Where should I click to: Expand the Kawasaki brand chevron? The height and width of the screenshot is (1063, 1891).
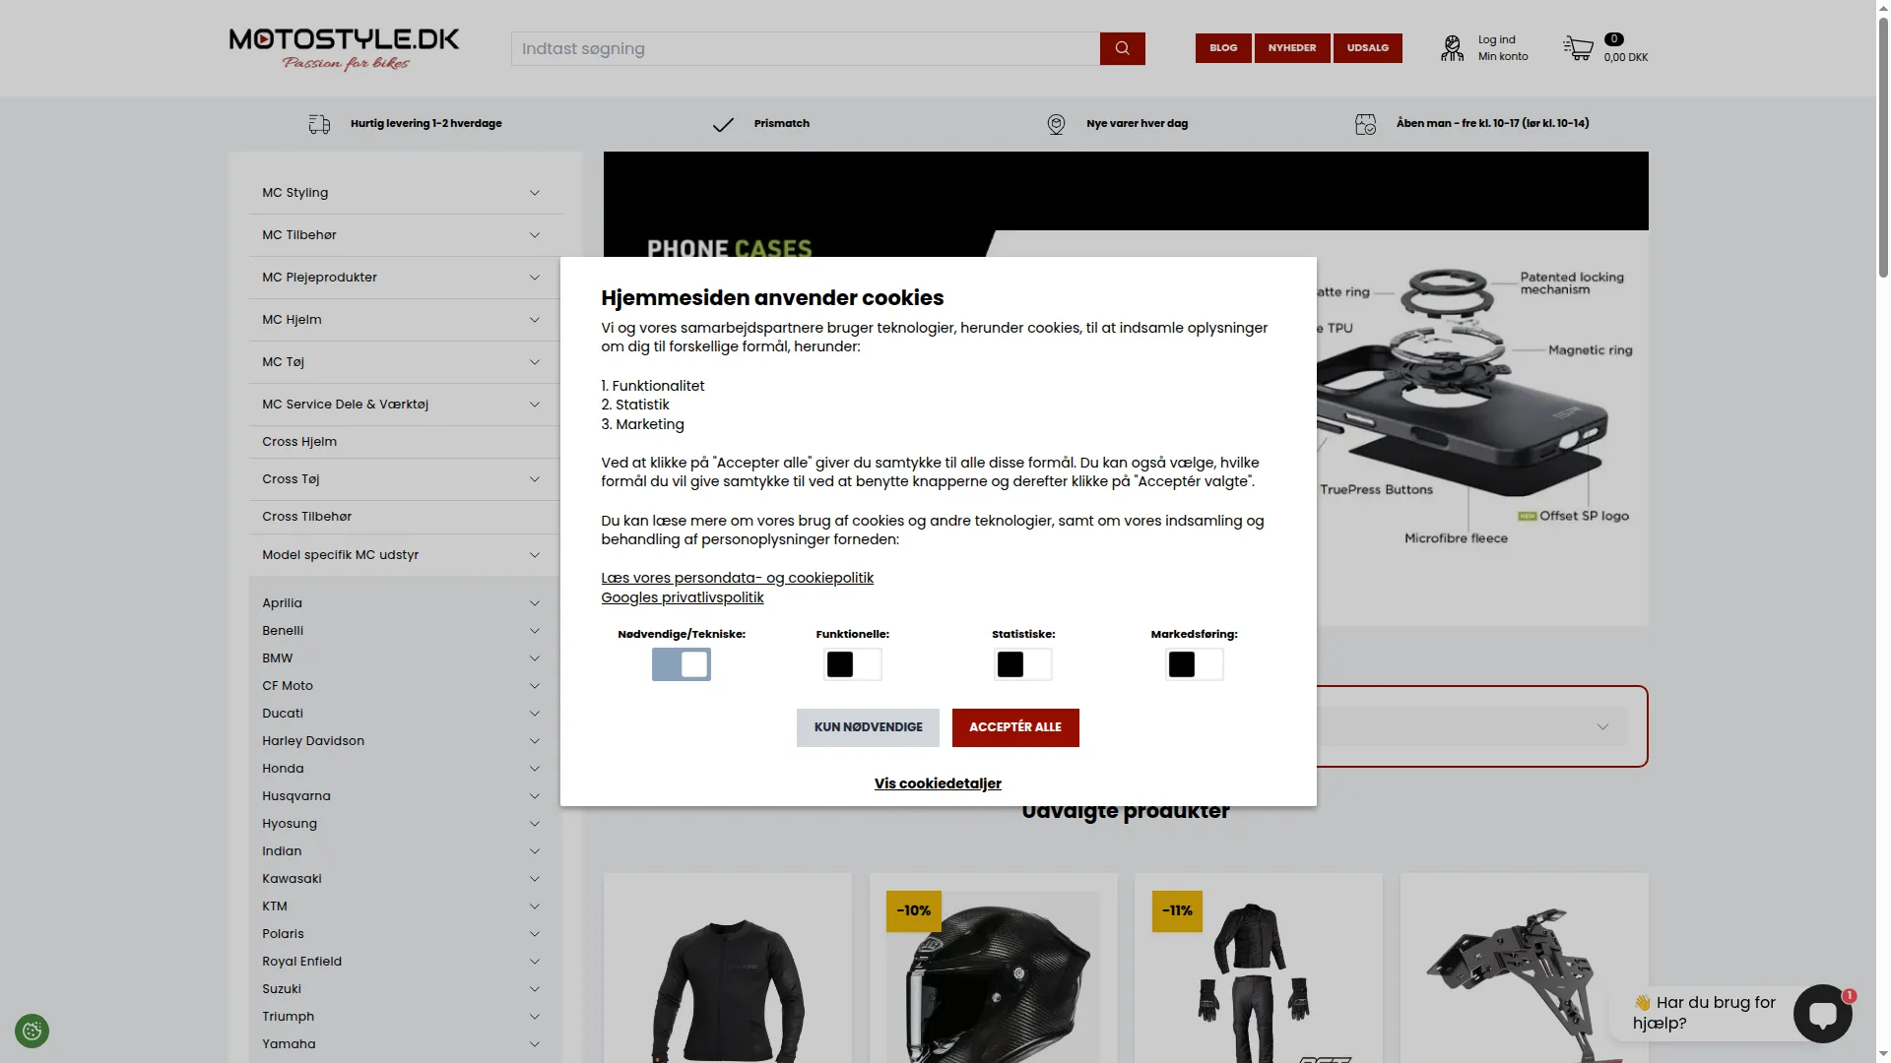535,879
